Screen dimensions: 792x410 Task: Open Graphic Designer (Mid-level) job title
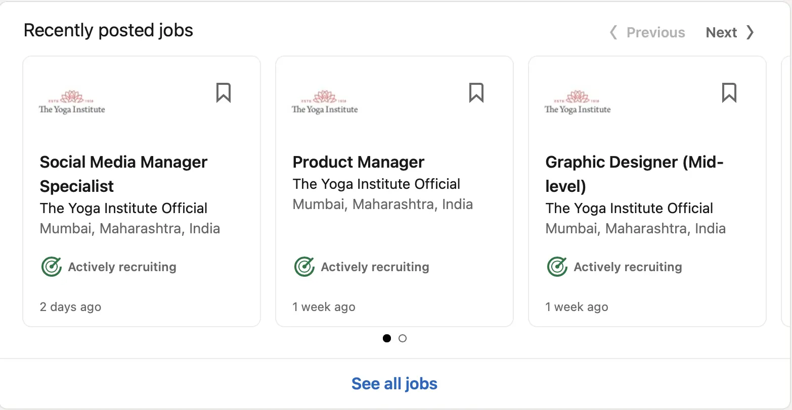[635, 174]
